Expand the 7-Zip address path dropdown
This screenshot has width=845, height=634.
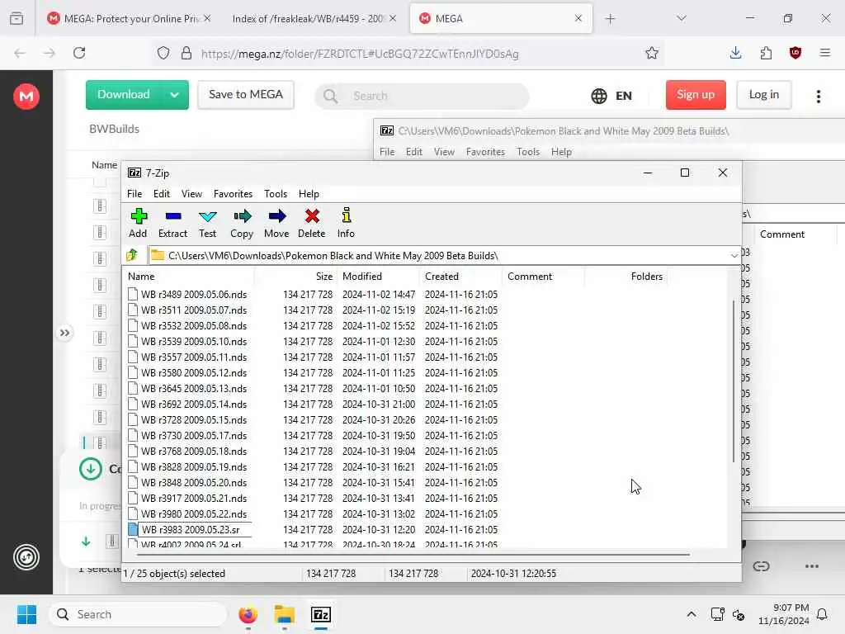734,256
